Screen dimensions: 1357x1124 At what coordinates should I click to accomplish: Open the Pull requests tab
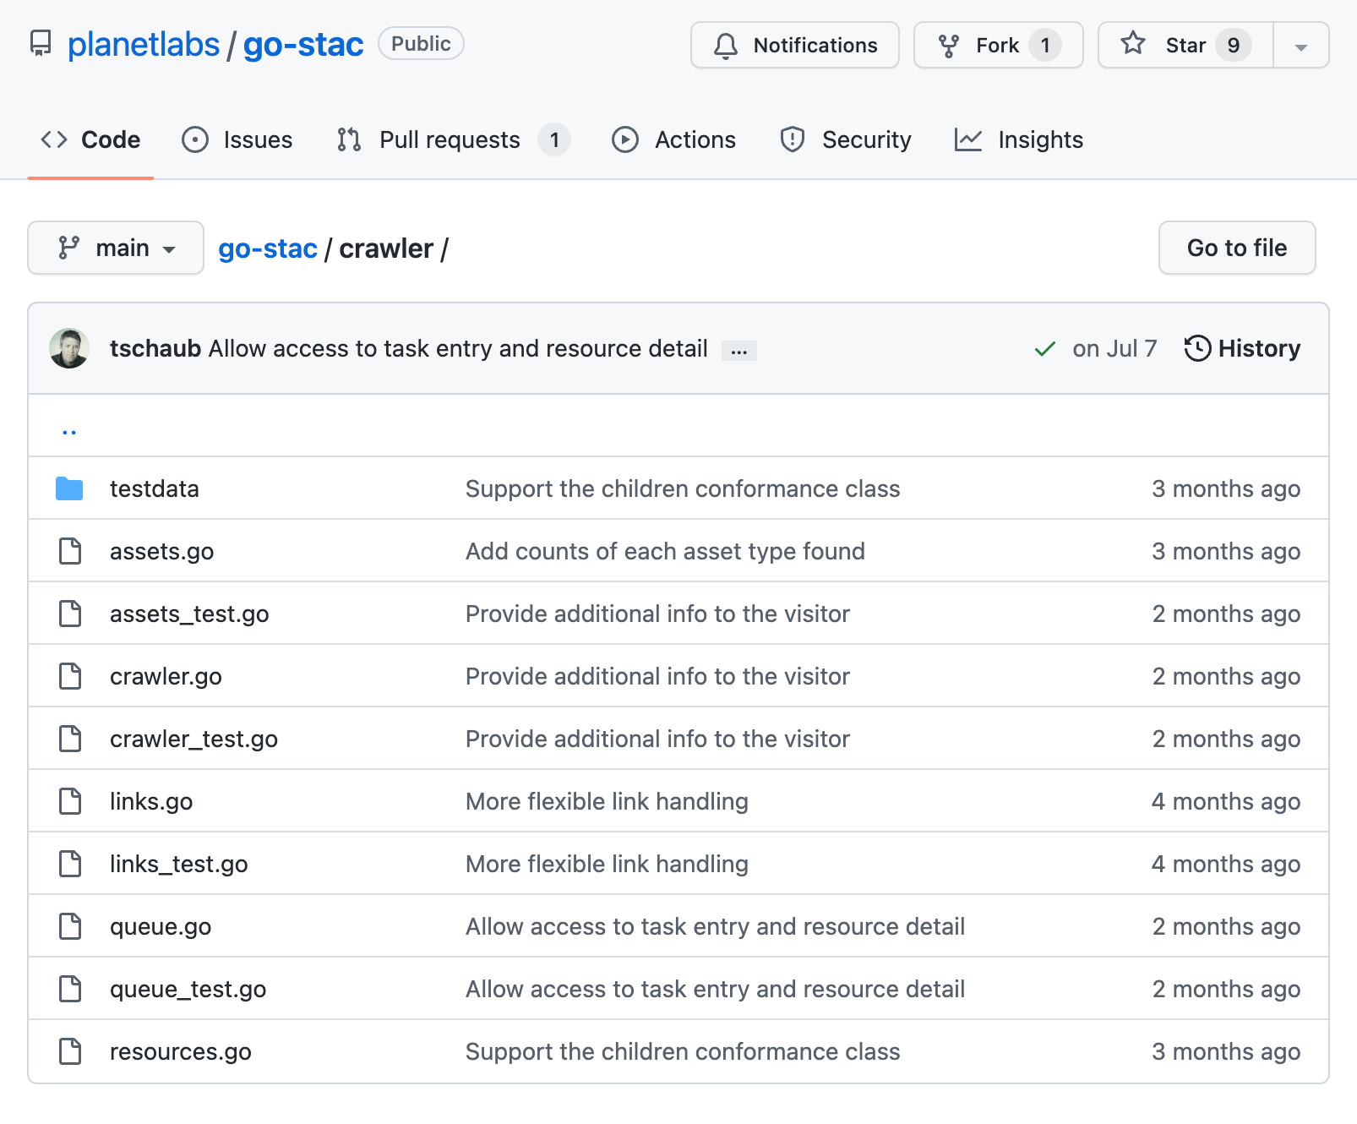click(453, 139)
